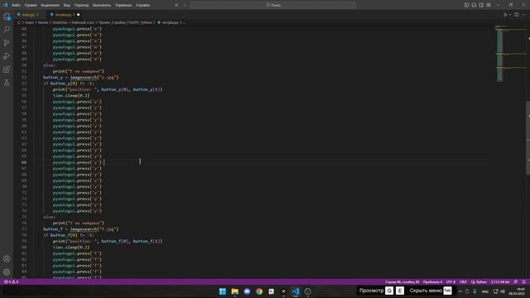Open the Выделение menu
Viewport: 530px width, 298px height.
point(50,5)
